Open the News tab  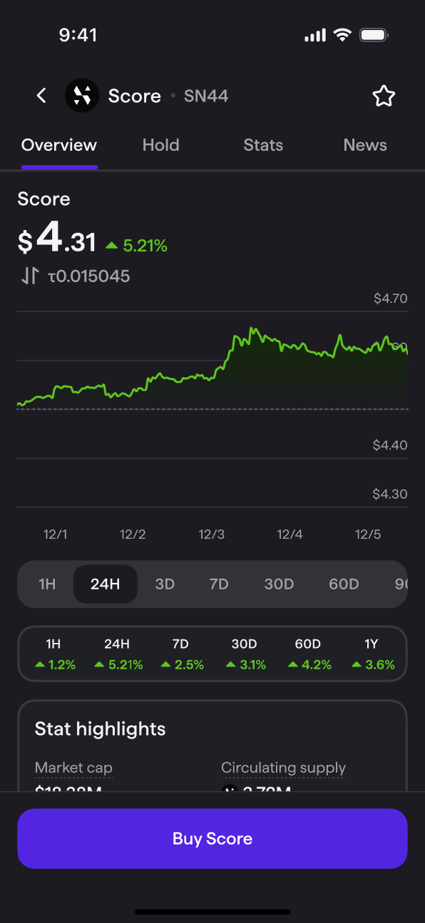(365, 145)
